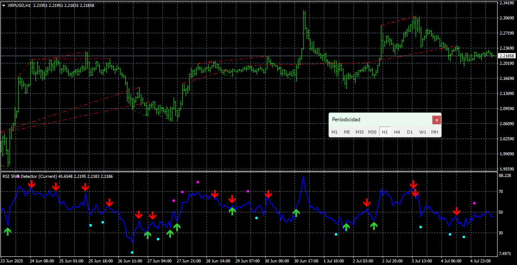517x265 pixels.
Task: Close the Periodicidad toolbar
Action: [437, 120]
